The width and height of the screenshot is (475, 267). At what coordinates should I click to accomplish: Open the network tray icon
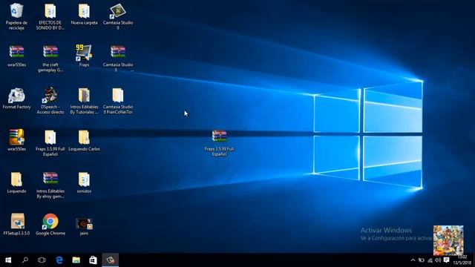(x=430, y=260)
